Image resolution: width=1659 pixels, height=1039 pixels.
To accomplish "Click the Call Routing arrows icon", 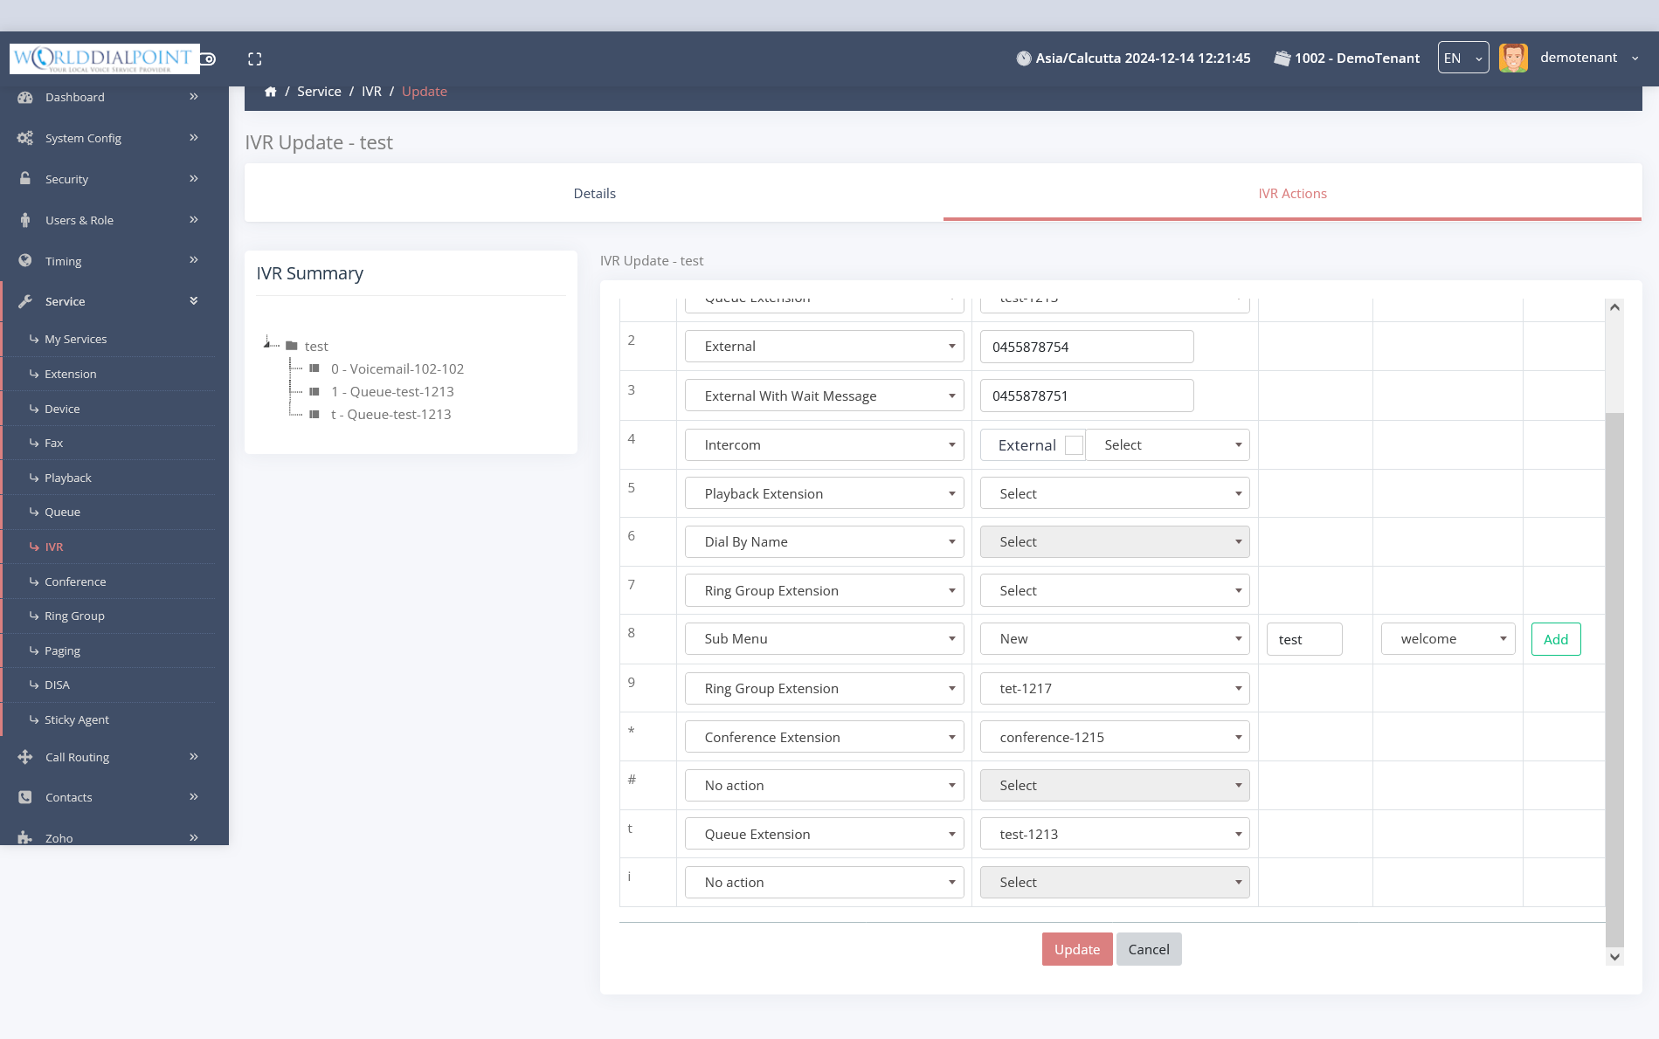I will pos(25,757).
